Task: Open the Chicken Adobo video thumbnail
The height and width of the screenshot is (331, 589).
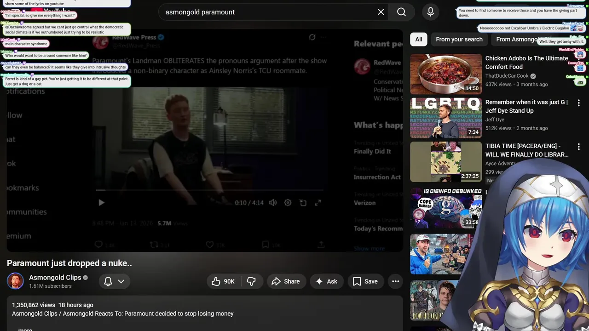Action: click(x=446, y=74)
